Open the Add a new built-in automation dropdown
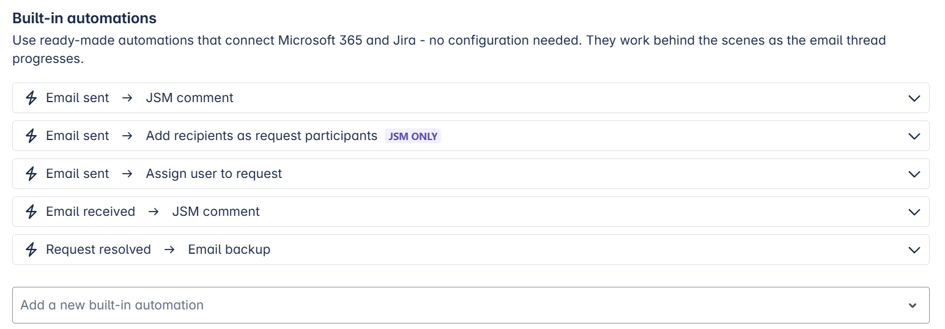945x329 pixels. [428, 305]
